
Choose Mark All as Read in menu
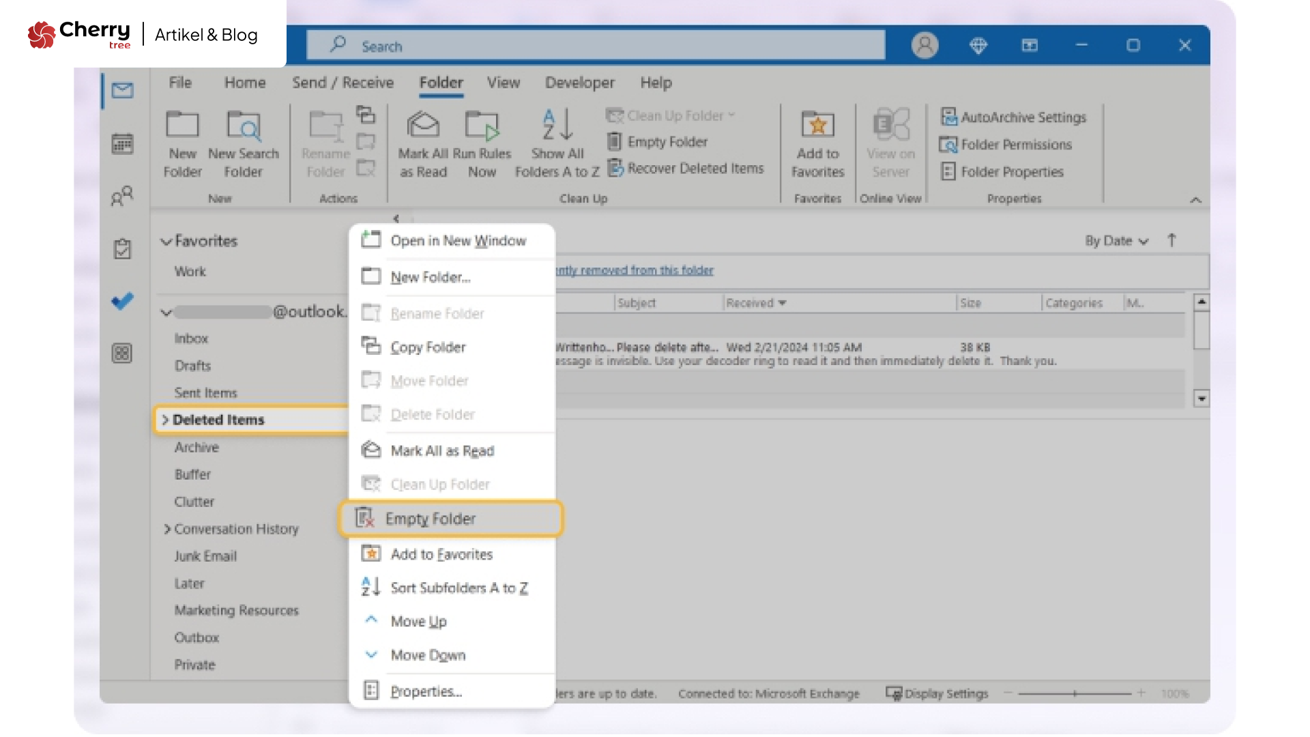452,450
